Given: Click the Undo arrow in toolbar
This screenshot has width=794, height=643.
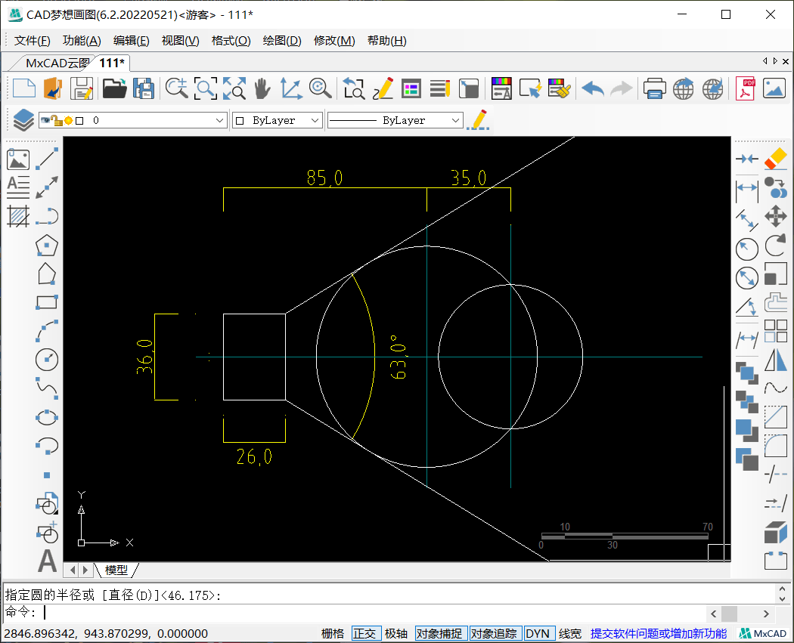Looking at the screenshot, I should point(593,89).
